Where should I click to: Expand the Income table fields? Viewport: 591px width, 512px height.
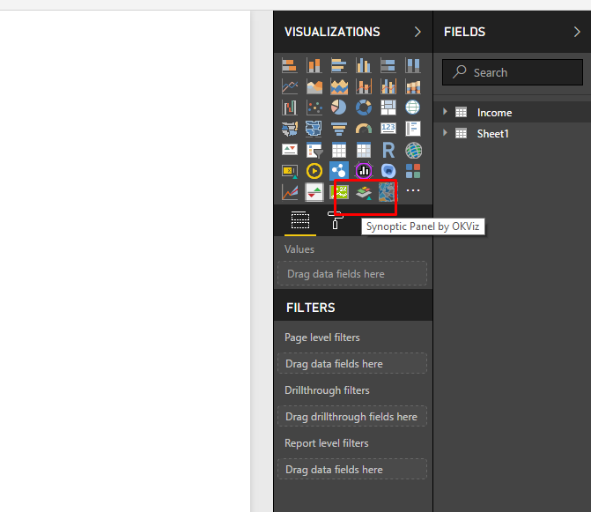(x=447, y=112)
